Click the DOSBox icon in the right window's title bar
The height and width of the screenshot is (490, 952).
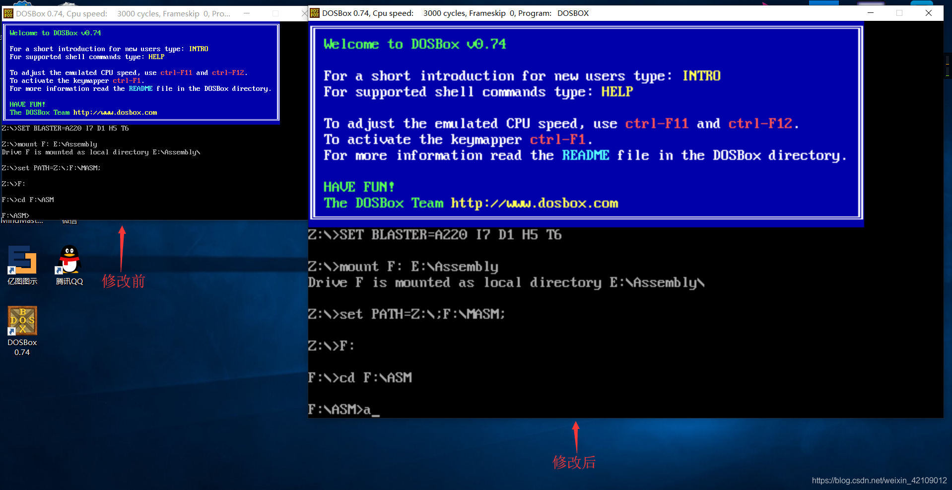[315, 13]
